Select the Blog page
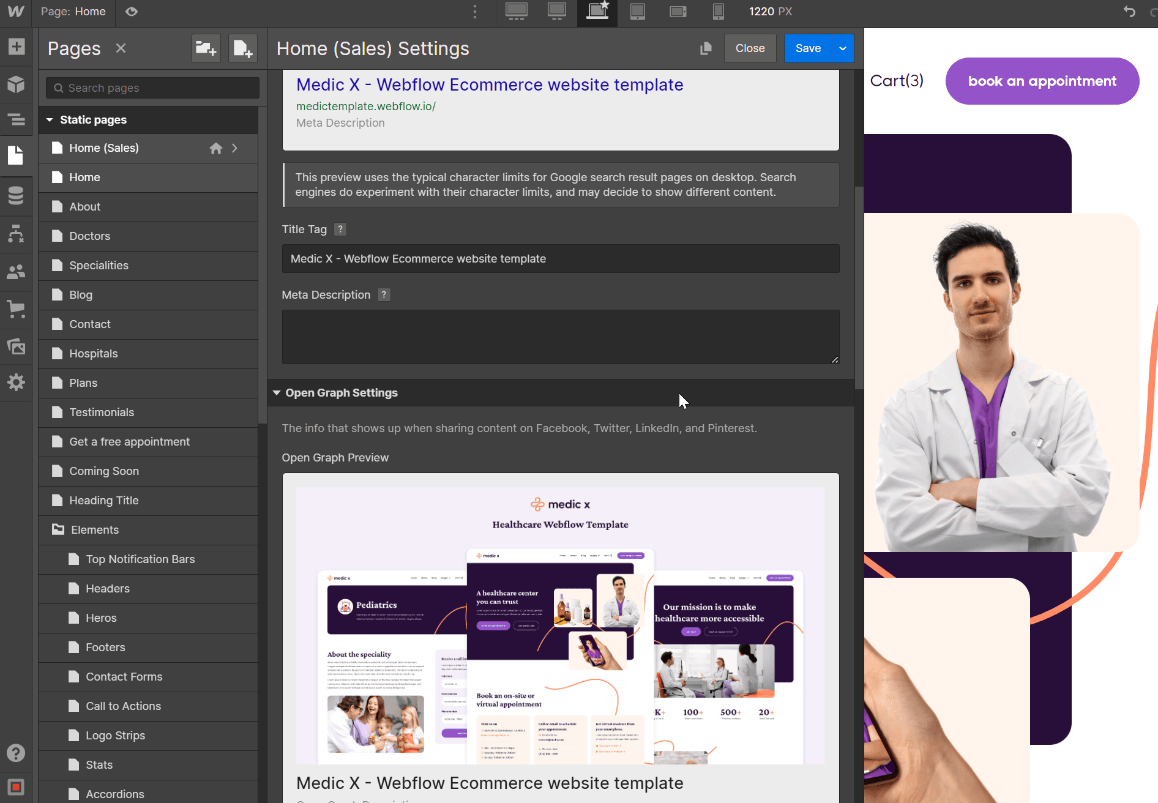This screenshot has height=803, width=1158. click(148, 295)
